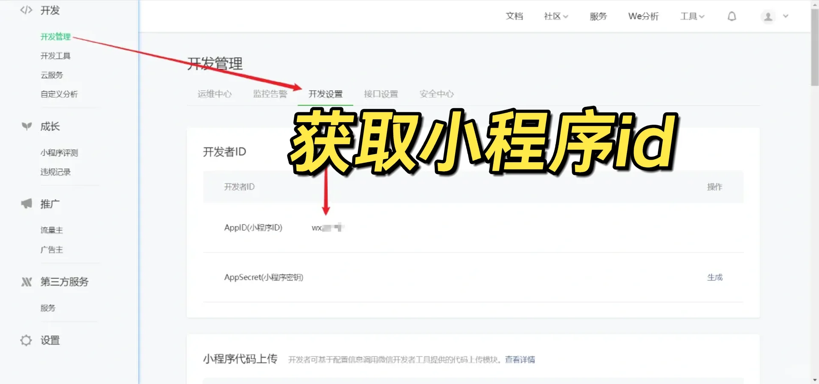This screenshot has width=819, height=384.
Task: Click 生成 to generate AppSecret
Action: [x=714, y=278]
